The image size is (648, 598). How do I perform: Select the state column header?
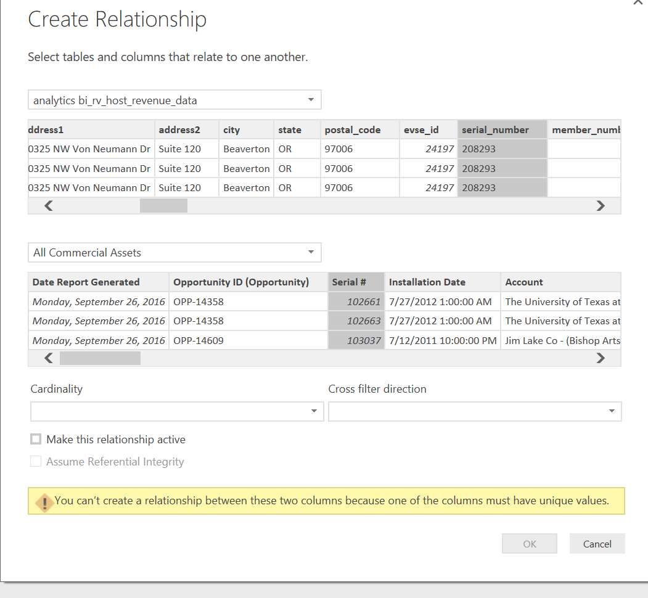[297, 129]
